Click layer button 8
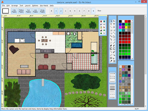Viewport: 148px width, 111px height. (89, 11)
